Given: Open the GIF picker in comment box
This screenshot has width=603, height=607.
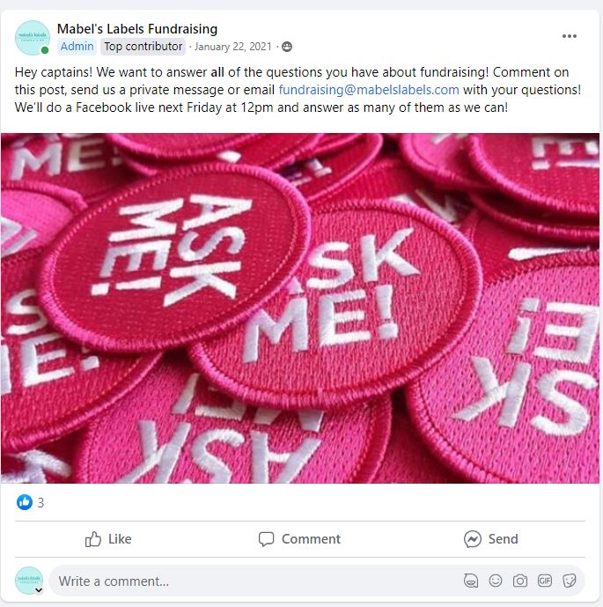Looking at the screenshot, I should coord(545,581).
